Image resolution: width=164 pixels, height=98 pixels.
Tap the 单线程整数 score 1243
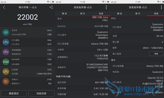49,50
